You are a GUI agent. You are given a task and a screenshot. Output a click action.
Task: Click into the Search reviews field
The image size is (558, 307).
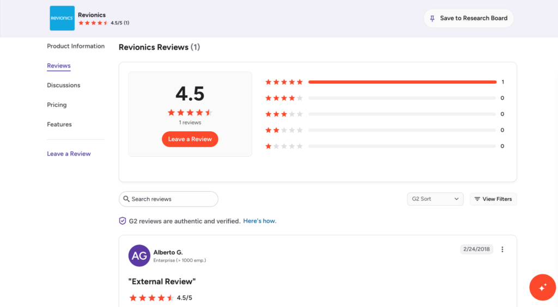pos(168,199)
